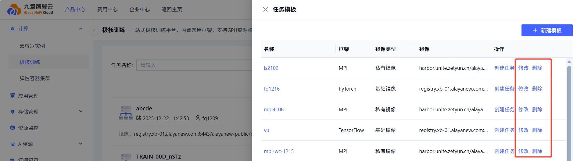Open the 产品中心 top menu

coord(75,9)
